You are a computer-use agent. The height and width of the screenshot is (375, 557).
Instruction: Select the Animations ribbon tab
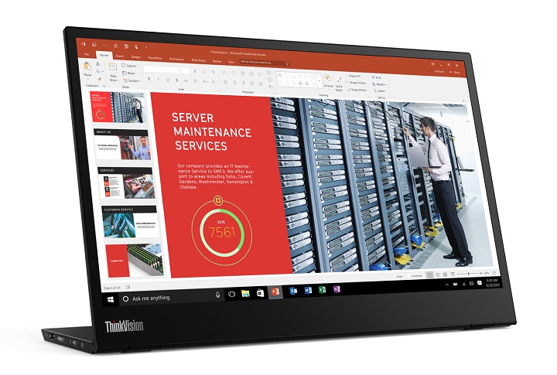click(176, 59)
